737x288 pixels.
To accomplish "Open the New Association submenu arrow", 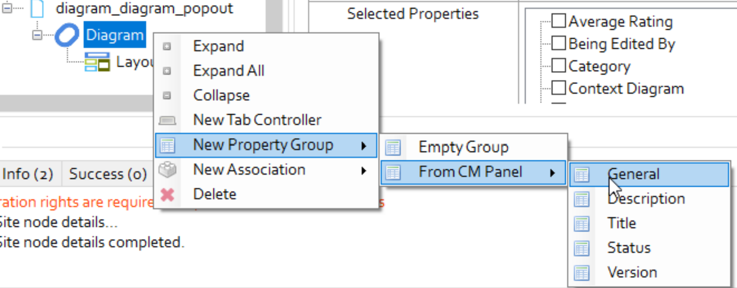I will point(364,170).
